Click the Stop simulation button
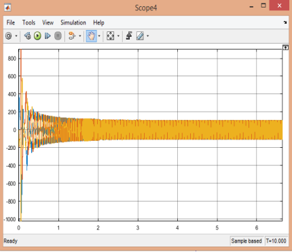292x252 pixels. pos(58,36)
